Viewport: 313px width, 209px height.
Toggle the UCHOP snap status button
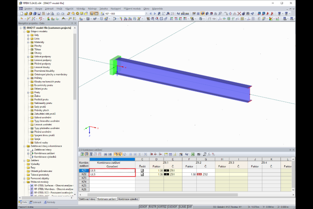click(x=143, y=207)
